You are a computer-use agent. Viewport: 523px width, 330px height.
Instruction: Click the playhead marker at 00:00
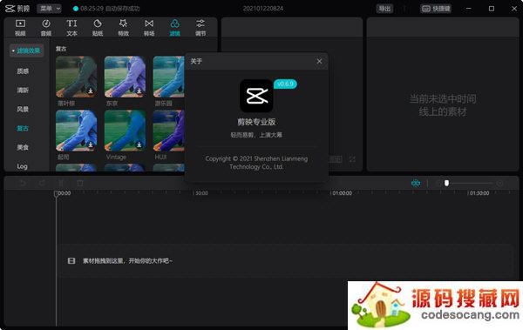point(56,193)
